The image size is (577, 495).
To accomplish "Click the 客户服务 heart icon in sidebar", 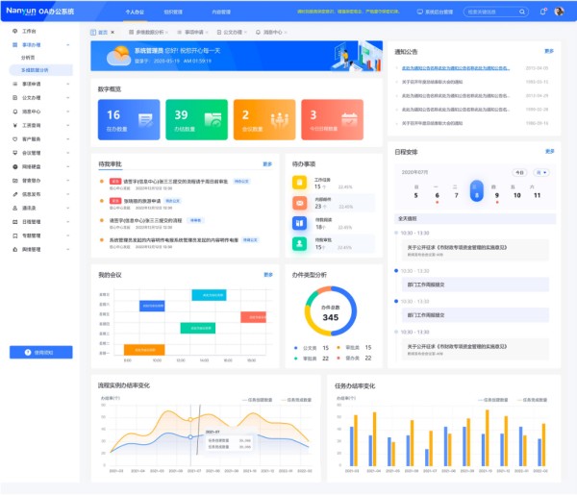I will (x=15, y=139).
